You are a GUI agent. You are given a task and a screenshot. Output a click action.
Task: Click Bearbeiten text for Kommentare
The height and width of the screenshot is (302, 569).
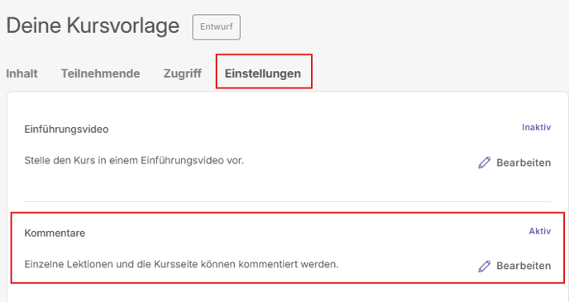(x=524, y=266)
